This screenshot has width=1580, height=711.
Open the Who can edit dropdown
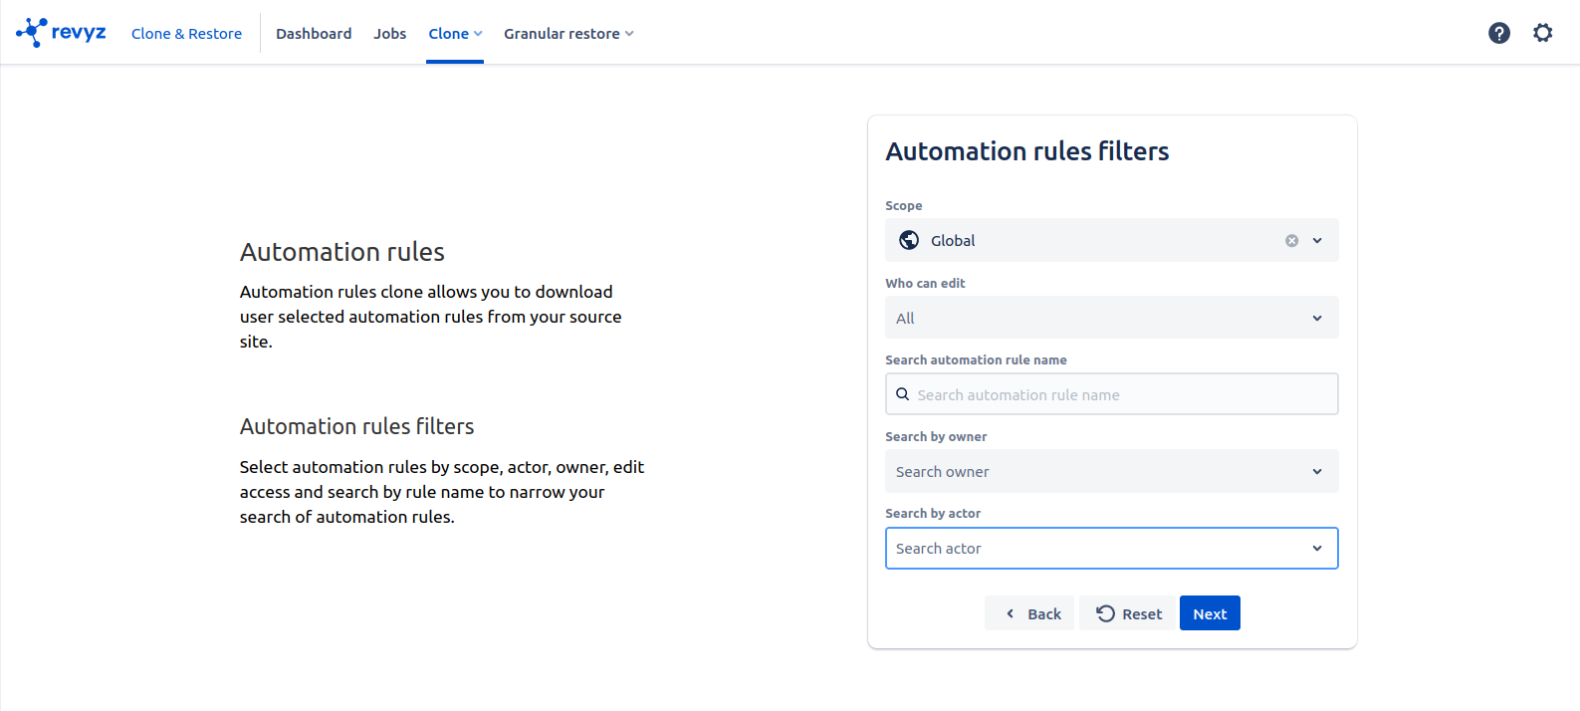pos(1111,318)
